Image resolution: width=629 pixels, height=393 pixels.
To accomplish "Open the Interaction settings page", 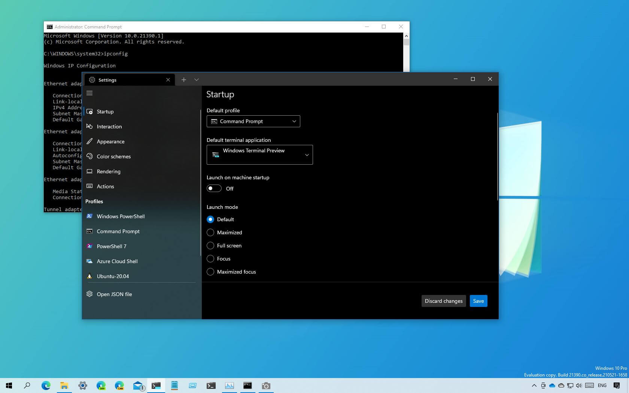I will (x=109, y=127).
